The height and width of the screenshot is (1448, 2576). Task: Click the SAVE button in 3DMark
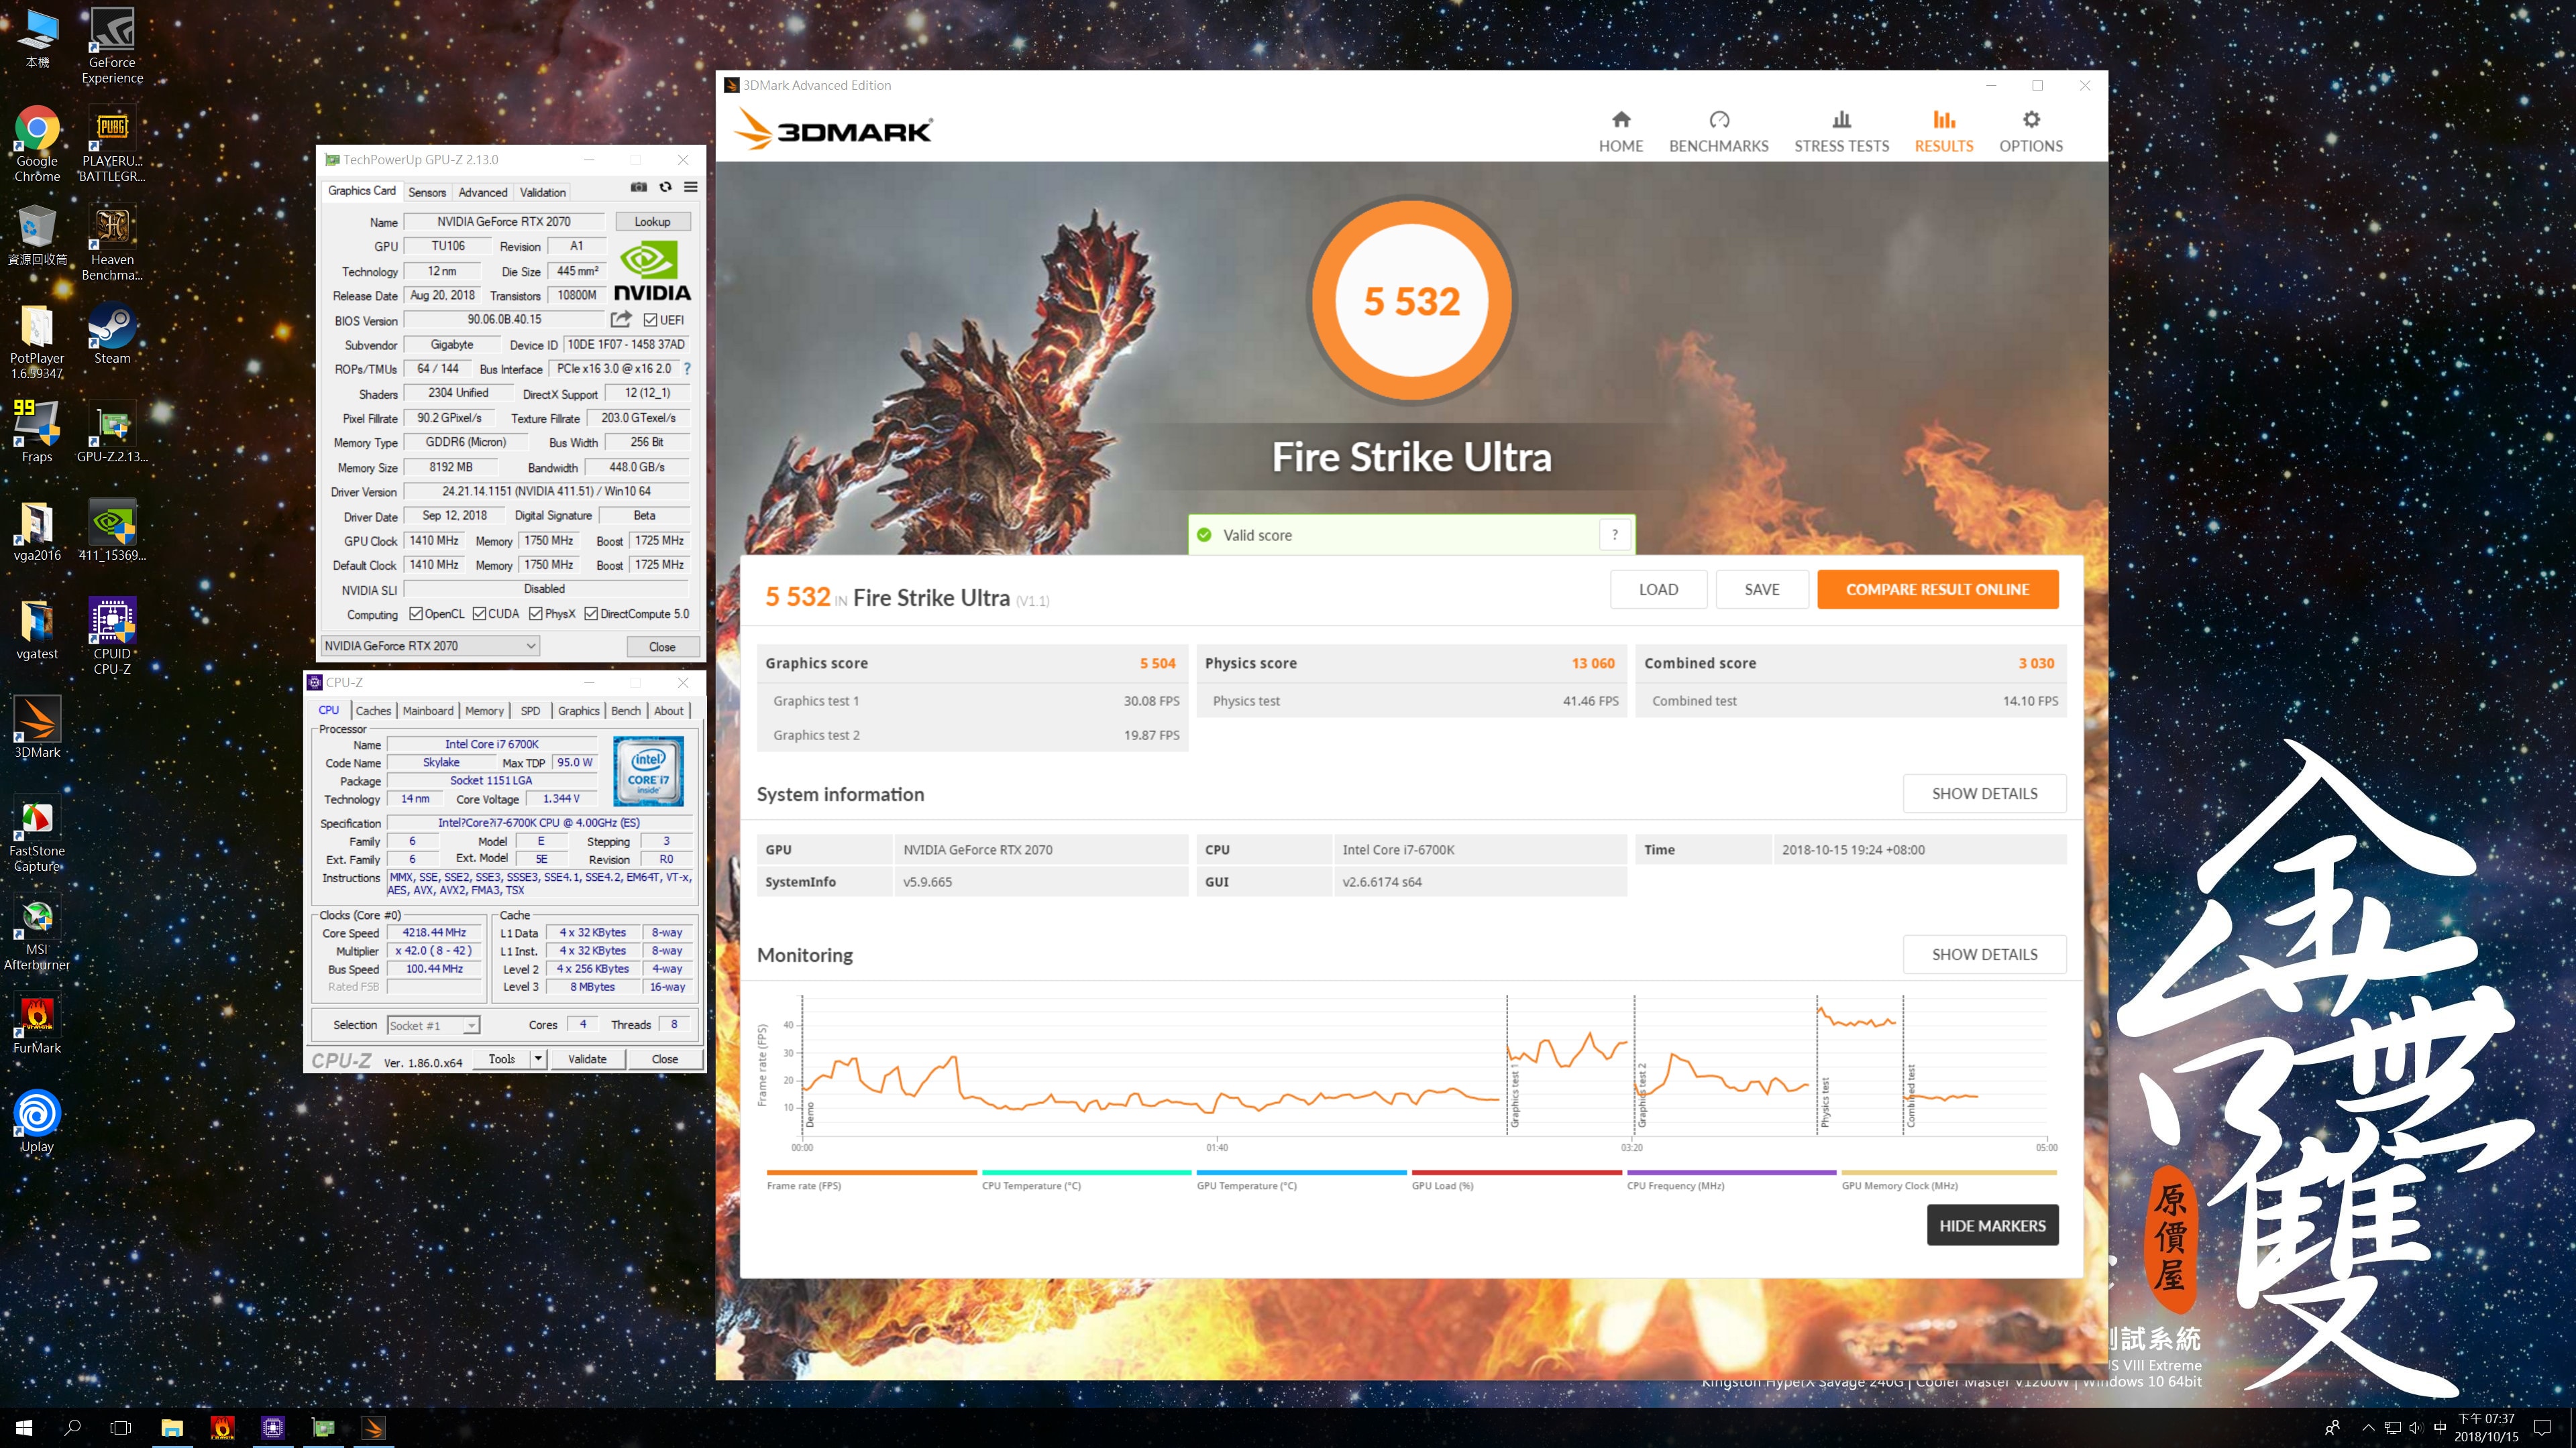[x=1761, y=590]
